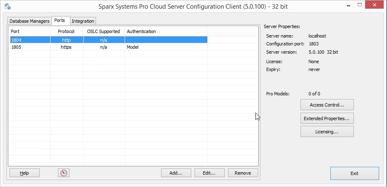Open the Help button
The width and height of the screenshot is (387, 187).
pos(24,173)
